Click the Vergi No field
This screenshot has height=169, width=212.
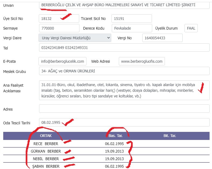[x=162, y=38]
